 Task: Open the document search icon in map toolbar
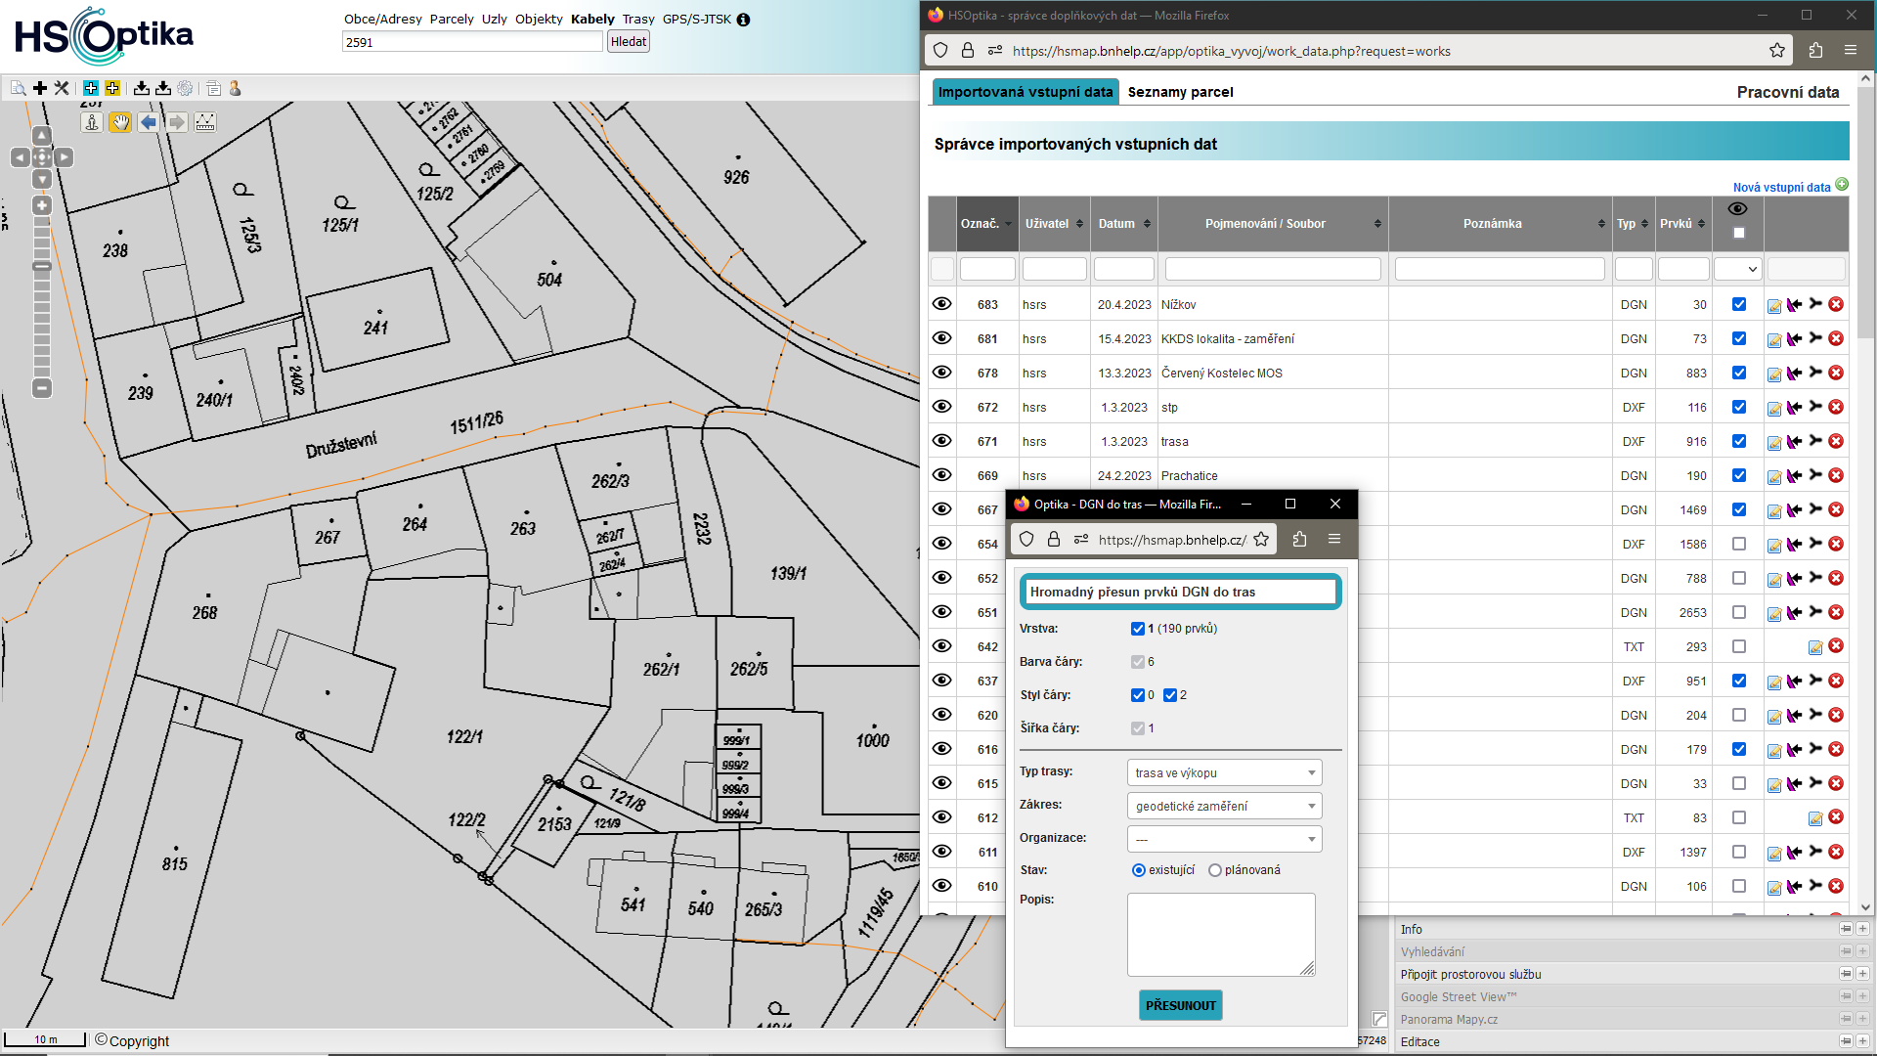(x=18, y=88)
